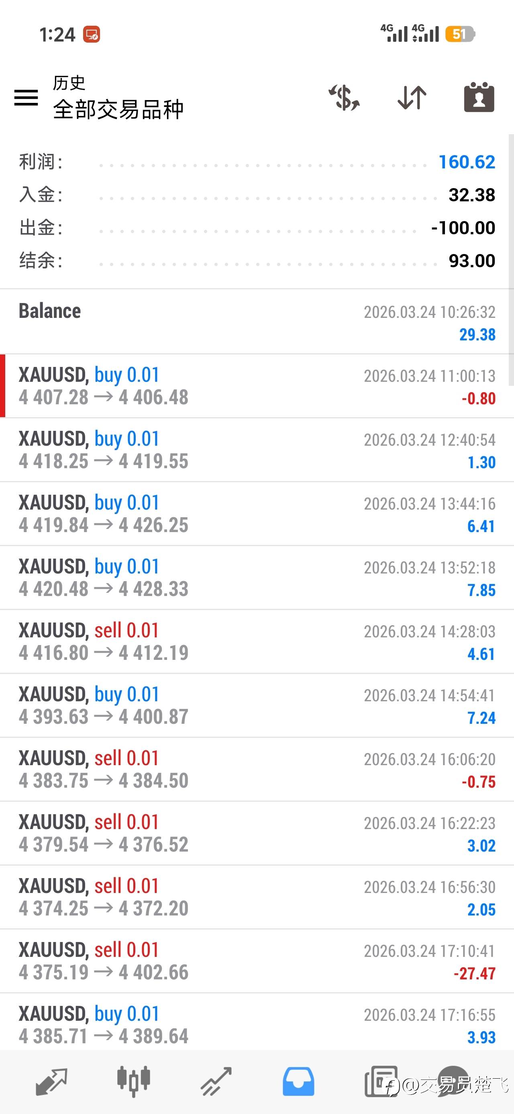Screen dimensions: 514x1114
Task: Expand the XAUUSD buy trade with 7.85 profit
Action: click(x=257, y=578)
